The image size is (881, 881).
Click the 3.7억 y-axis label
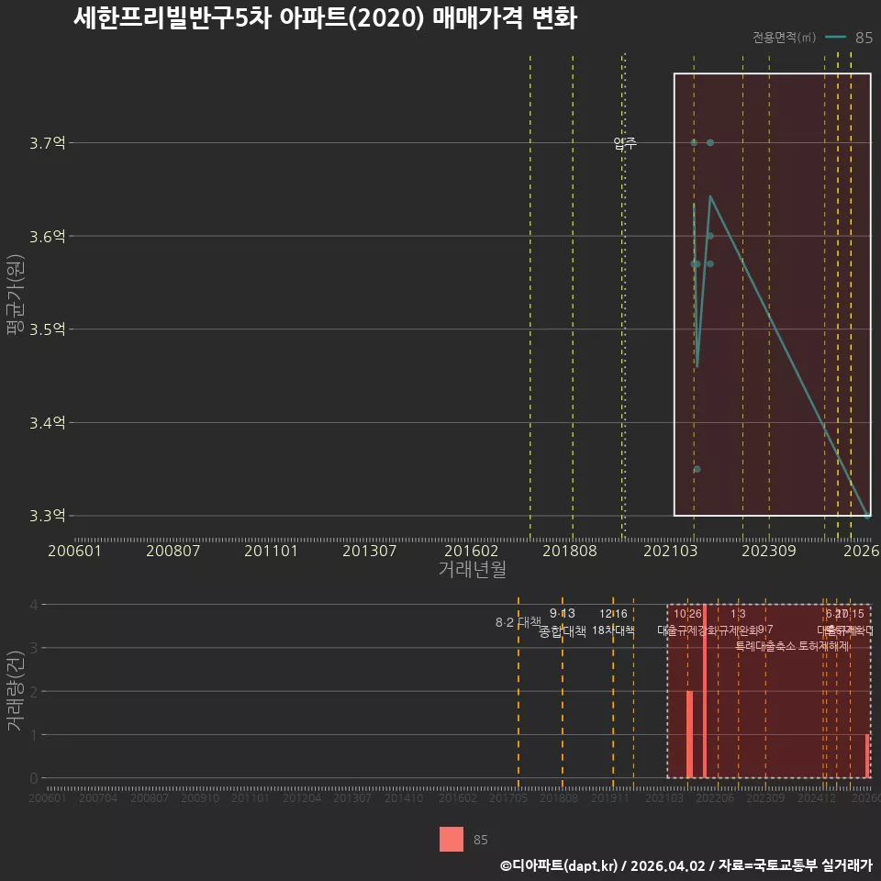point(47,143)
